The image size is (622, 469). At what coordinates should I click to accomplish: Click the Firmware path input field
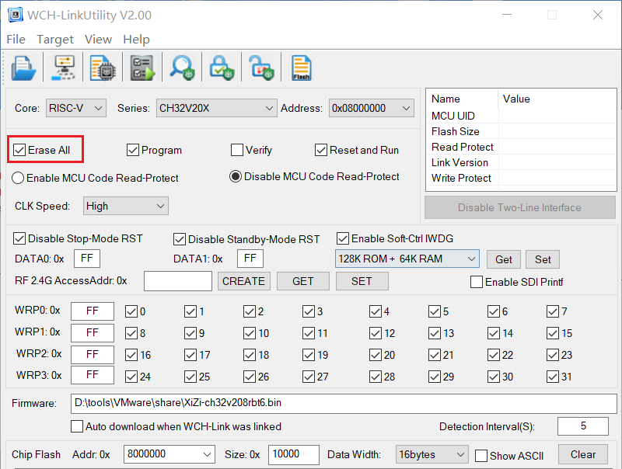click(x=344, y=403)
